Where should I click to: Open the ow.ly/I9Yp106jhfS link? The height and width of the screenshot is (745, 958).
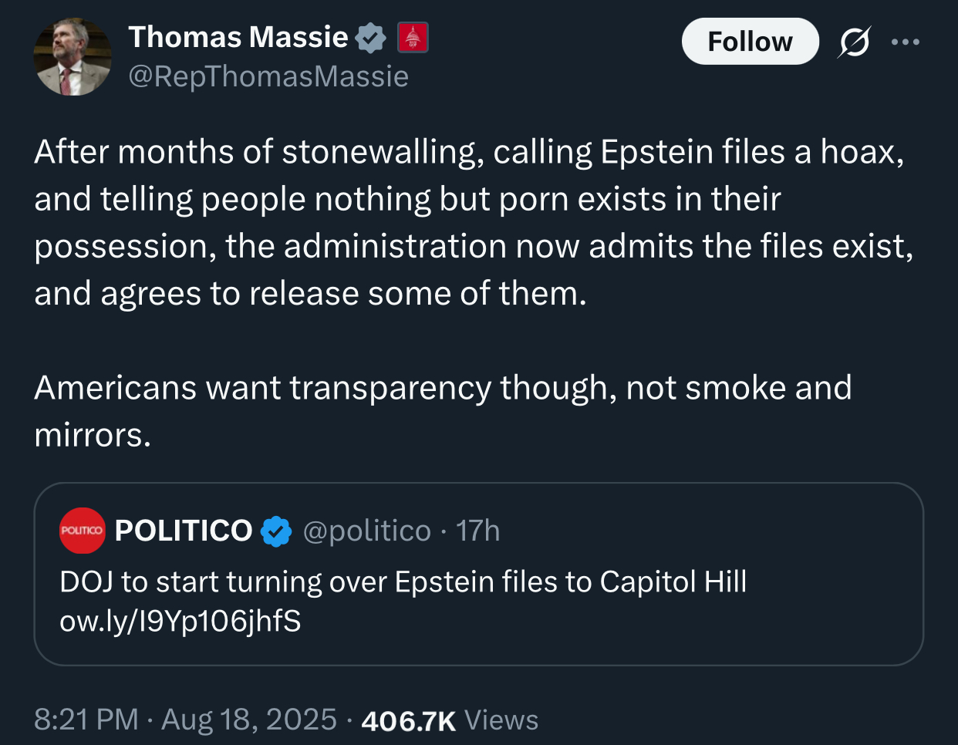click(180, 621)
